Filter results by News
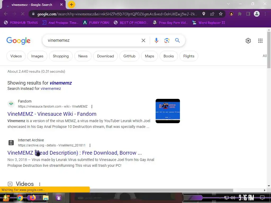Image resolution: width=271 pixels, height=203 pixels. click(x=83, y=56)
